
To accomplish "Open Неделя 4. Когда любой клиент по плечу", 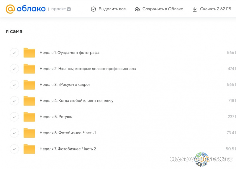I will click(76, 101).
